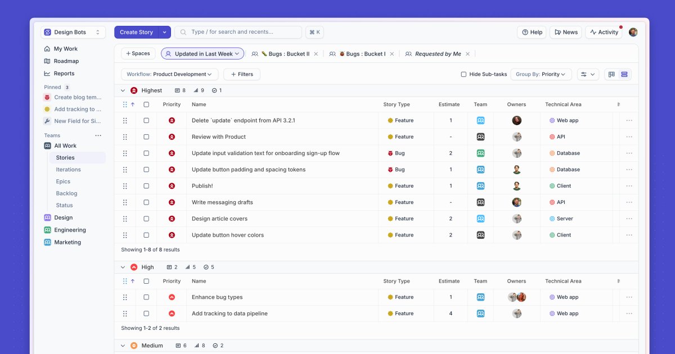675x354 pixels.
Task: Open Workflow: Product Development dropdown
Action: coord(170,74)
